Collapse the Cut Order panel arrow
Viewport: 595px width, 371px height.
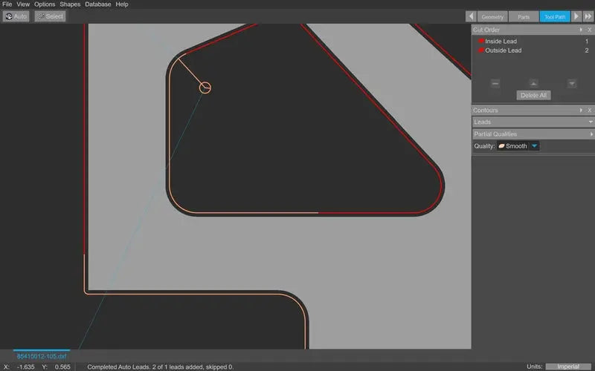[582, 30]
